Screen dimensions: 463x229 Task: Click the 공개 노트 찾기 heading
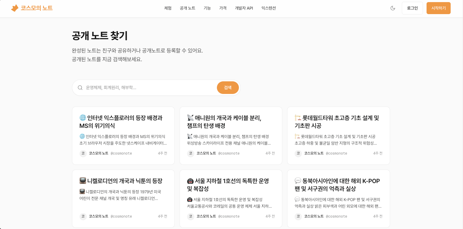click(100, 36)
